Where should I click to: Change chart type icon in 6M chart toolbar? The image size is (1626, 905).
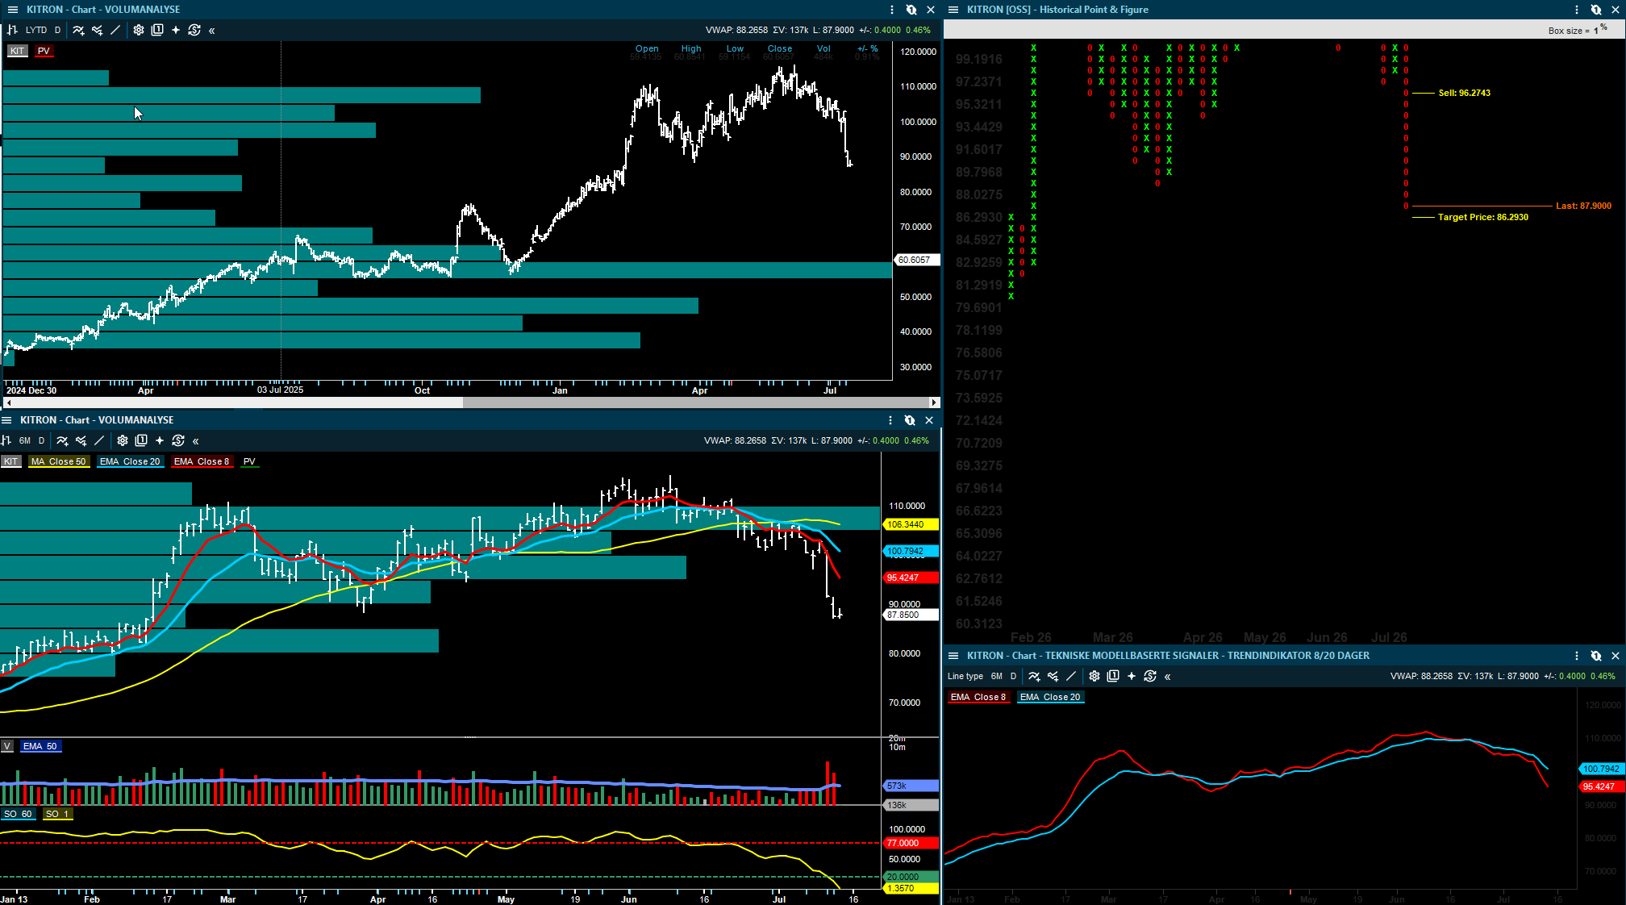click(6, 440)
